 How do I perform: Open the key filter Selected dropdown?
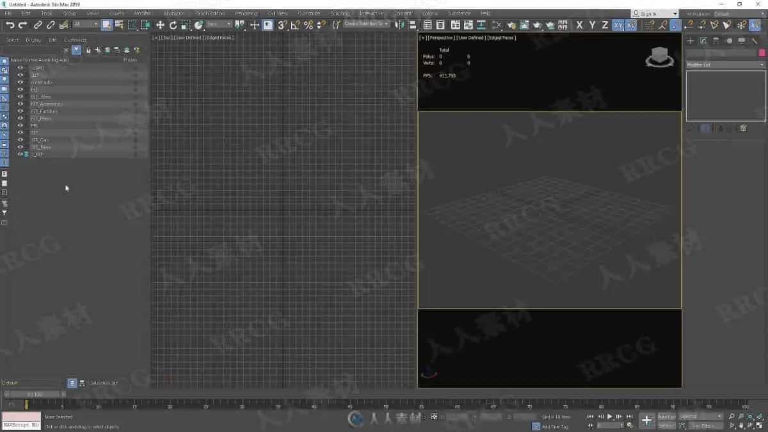coord(700,417)
